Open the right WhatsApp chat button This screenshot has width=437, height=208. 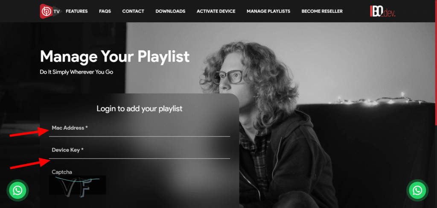pyautogui.click(x=417, y=190)
